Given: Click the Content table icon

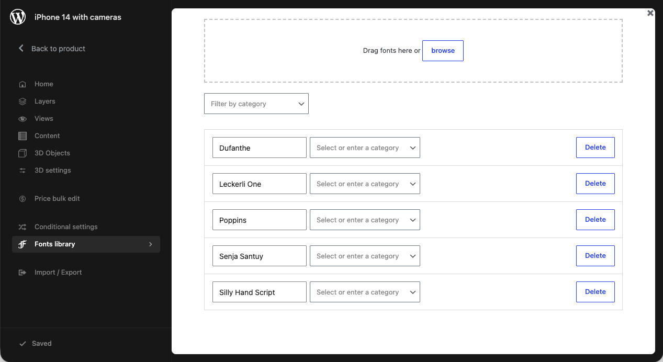Looking at the screenshot, I should [23, 136].
